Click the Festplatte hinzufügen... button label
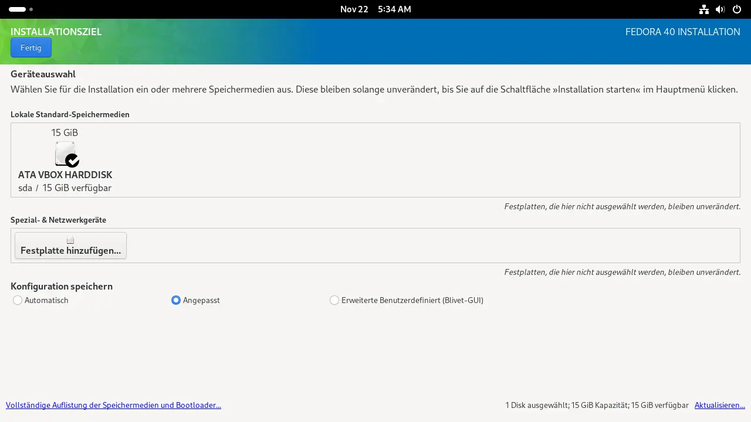 [70, 251]
